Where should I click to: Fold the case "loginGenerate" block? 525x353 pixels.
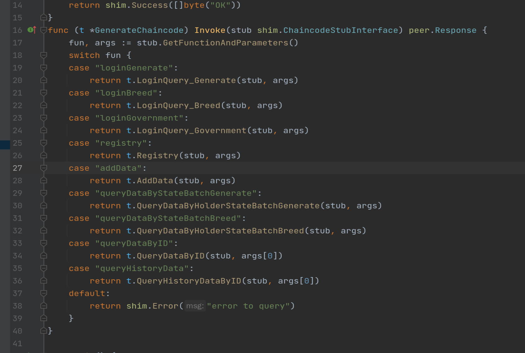44,68
